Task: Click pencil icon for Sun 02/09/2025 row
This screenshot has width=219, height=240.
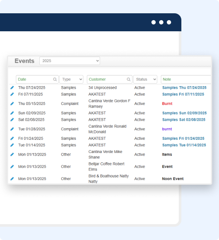Action: (12, 113)
